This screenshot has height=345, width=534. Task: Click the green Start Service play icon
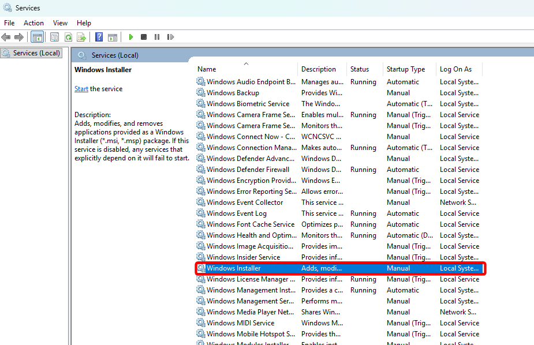click(131, 37)
